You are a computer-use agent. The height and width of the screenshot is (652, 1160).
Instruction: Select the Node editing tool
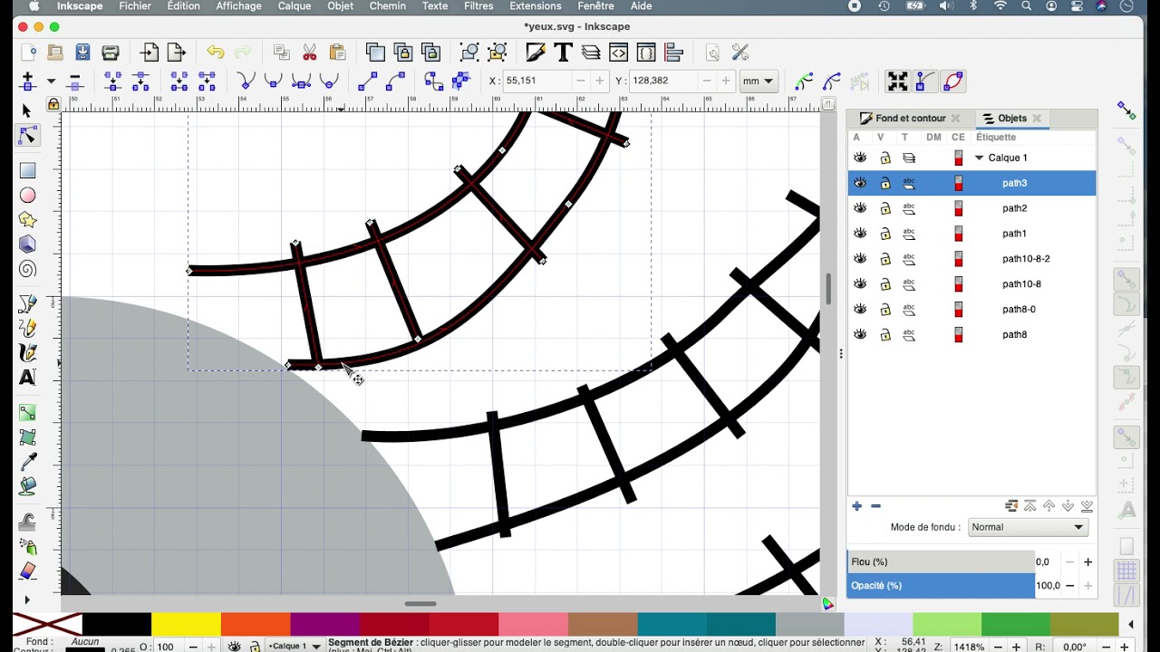(27, 136)
